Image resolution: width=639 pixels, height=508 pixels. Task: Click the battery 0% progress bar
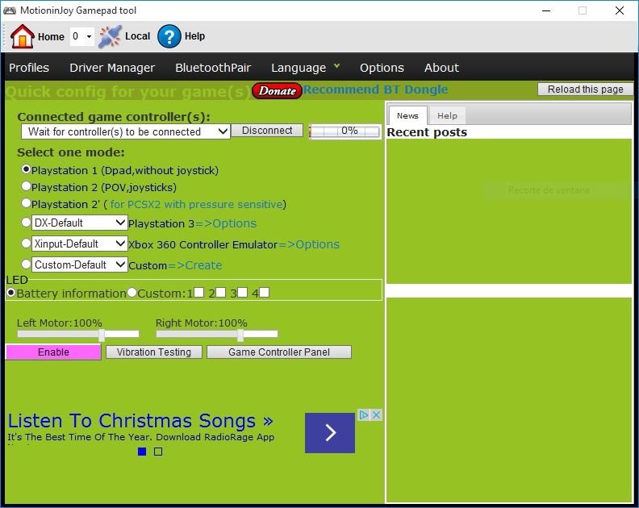tap(345, 131)
